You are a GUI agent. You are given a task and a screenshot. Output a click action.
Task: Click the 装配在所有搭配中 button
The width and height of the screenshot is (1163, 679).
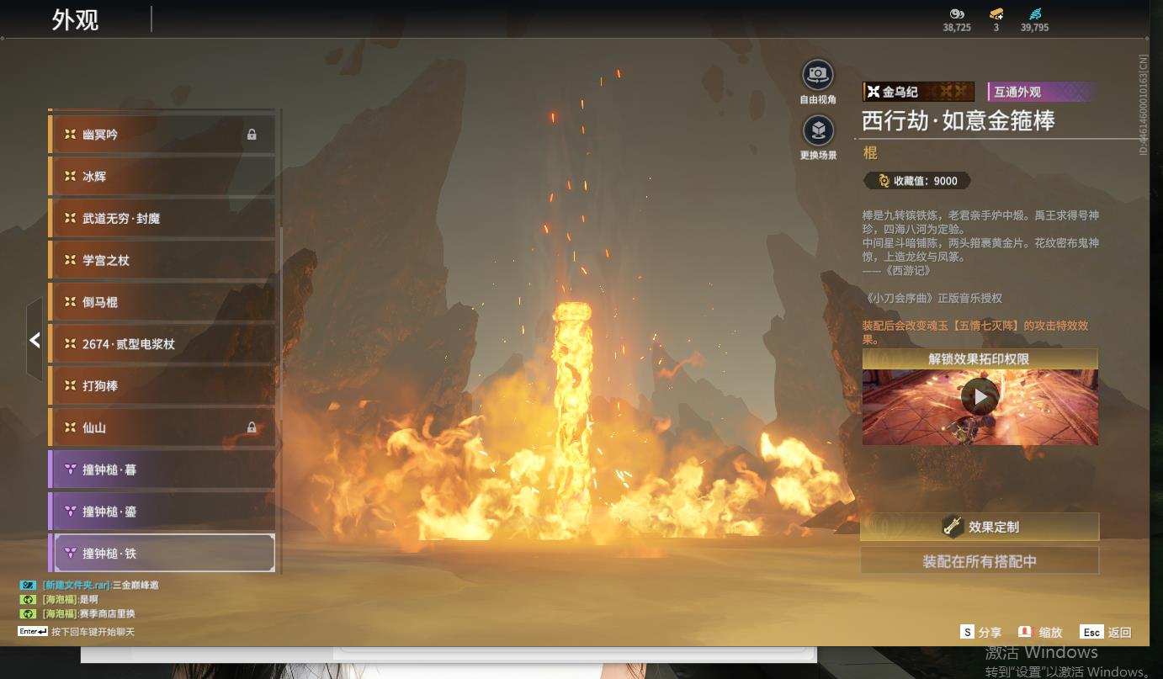coord(980,561)
